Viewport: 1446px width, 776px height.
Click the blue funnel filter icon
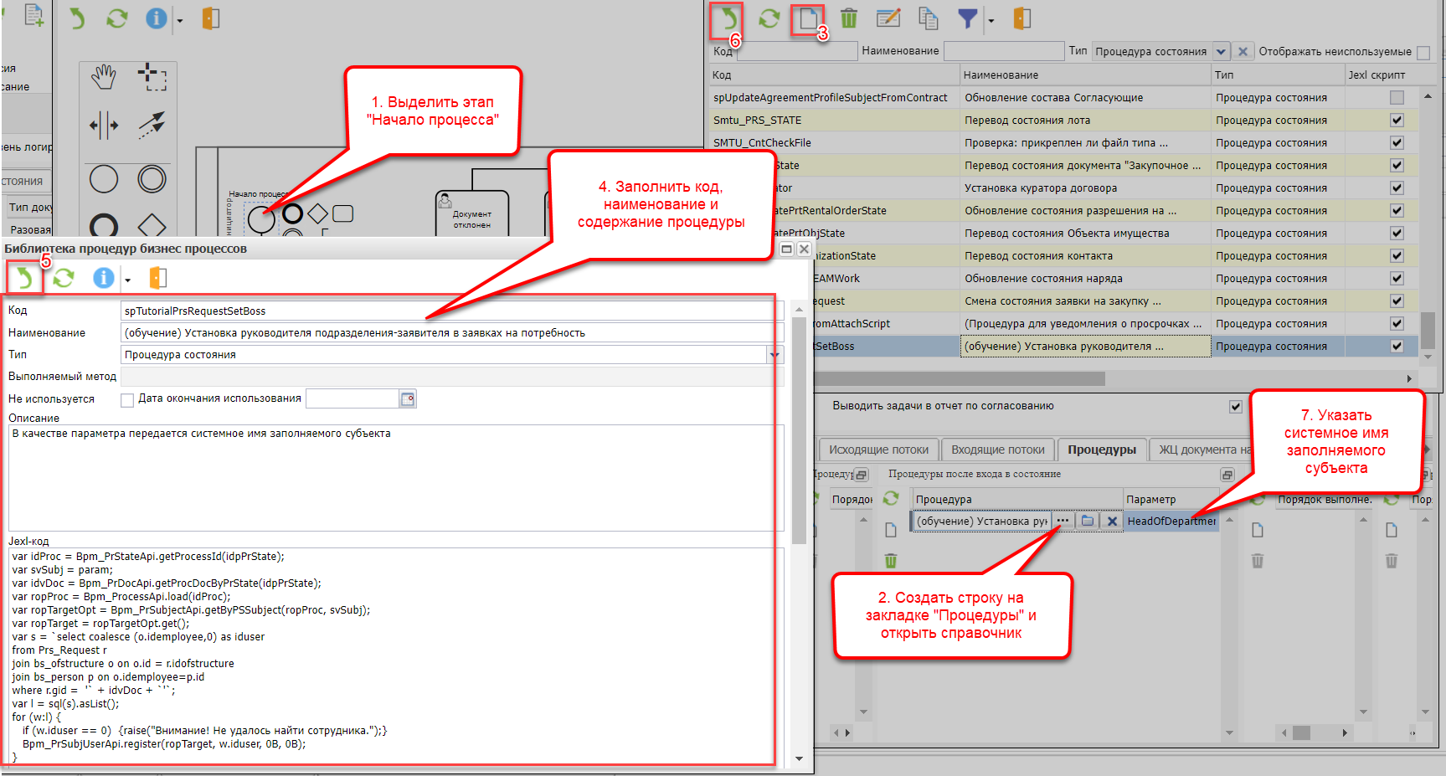pyautogui.click(x=967, y=18)
